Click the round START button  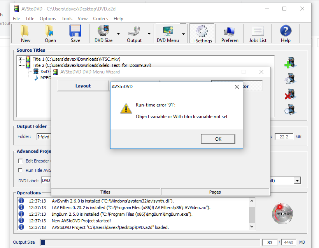pos(282,213)
